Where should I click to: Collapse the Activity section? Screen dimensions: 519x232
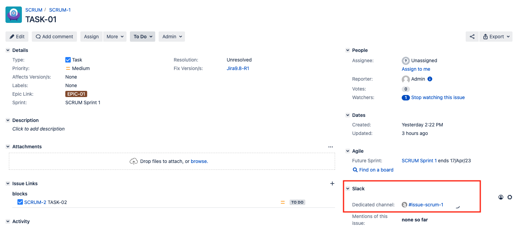pos(8,221)
